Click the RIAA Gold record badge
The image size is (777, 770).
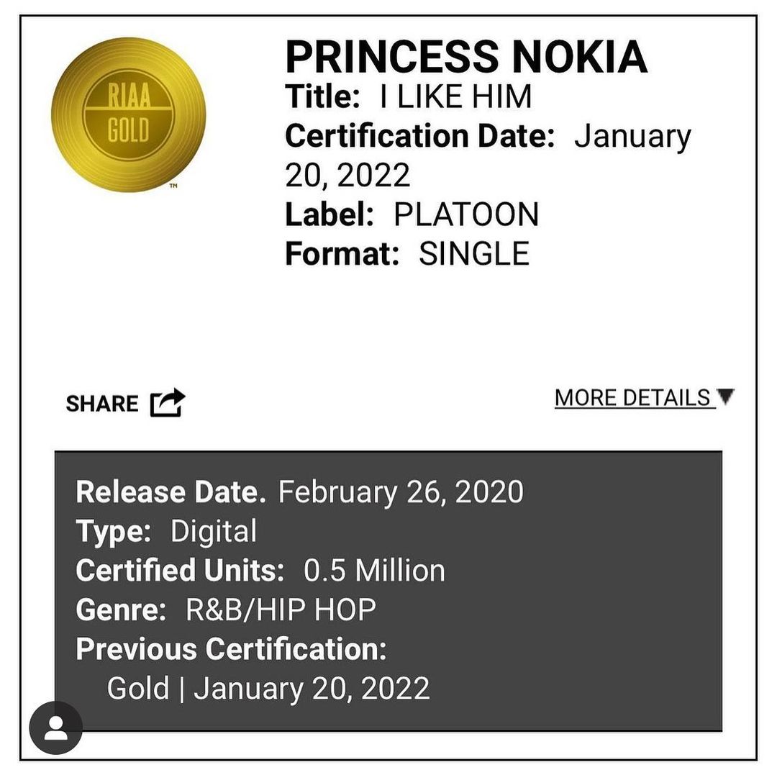point(128,114)
